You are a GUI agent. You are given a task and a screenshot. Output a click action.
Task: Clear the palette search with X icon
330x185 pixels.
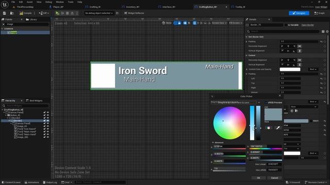point(4,24)
